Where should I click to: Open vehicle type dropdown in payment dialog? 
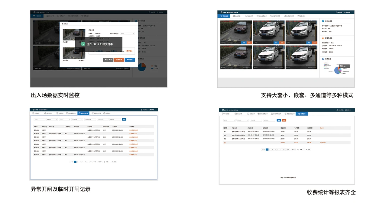tap(127, 34)
